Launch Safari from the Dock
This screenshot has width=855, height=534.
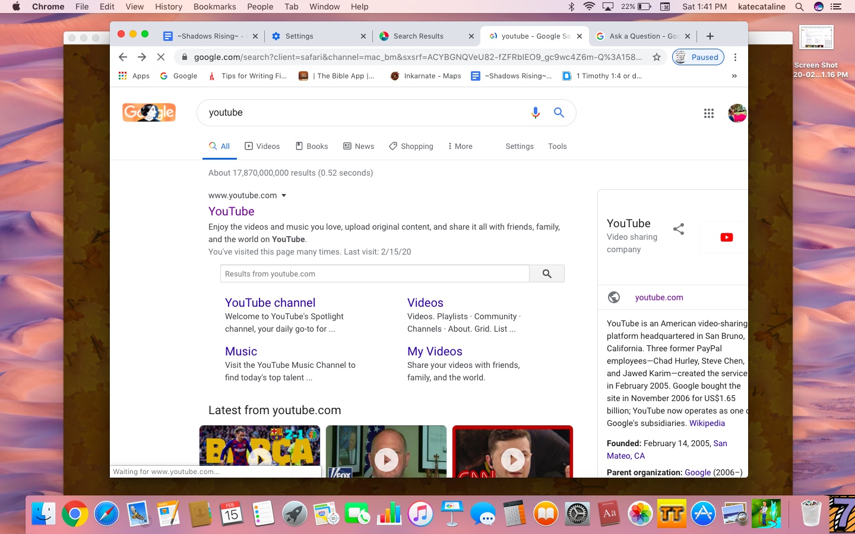106,513
